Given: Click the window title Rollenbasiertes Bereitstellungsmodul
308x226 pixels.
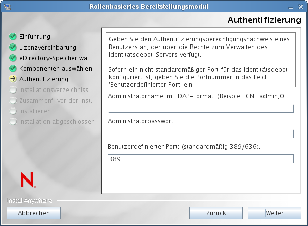Looking at the screenshot, I should [x=149, y=7].
